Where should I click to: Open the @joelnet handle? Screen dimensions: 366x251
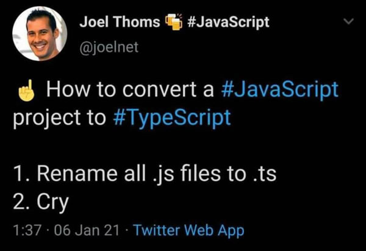[109, 47]
